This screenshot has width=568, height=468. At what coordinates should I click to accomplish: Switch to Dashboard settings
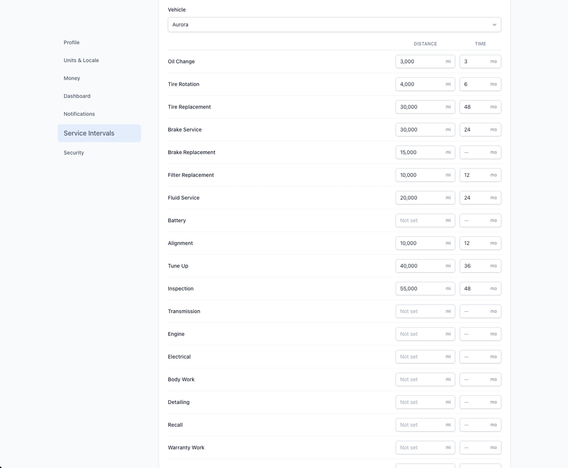click(77, 96)
